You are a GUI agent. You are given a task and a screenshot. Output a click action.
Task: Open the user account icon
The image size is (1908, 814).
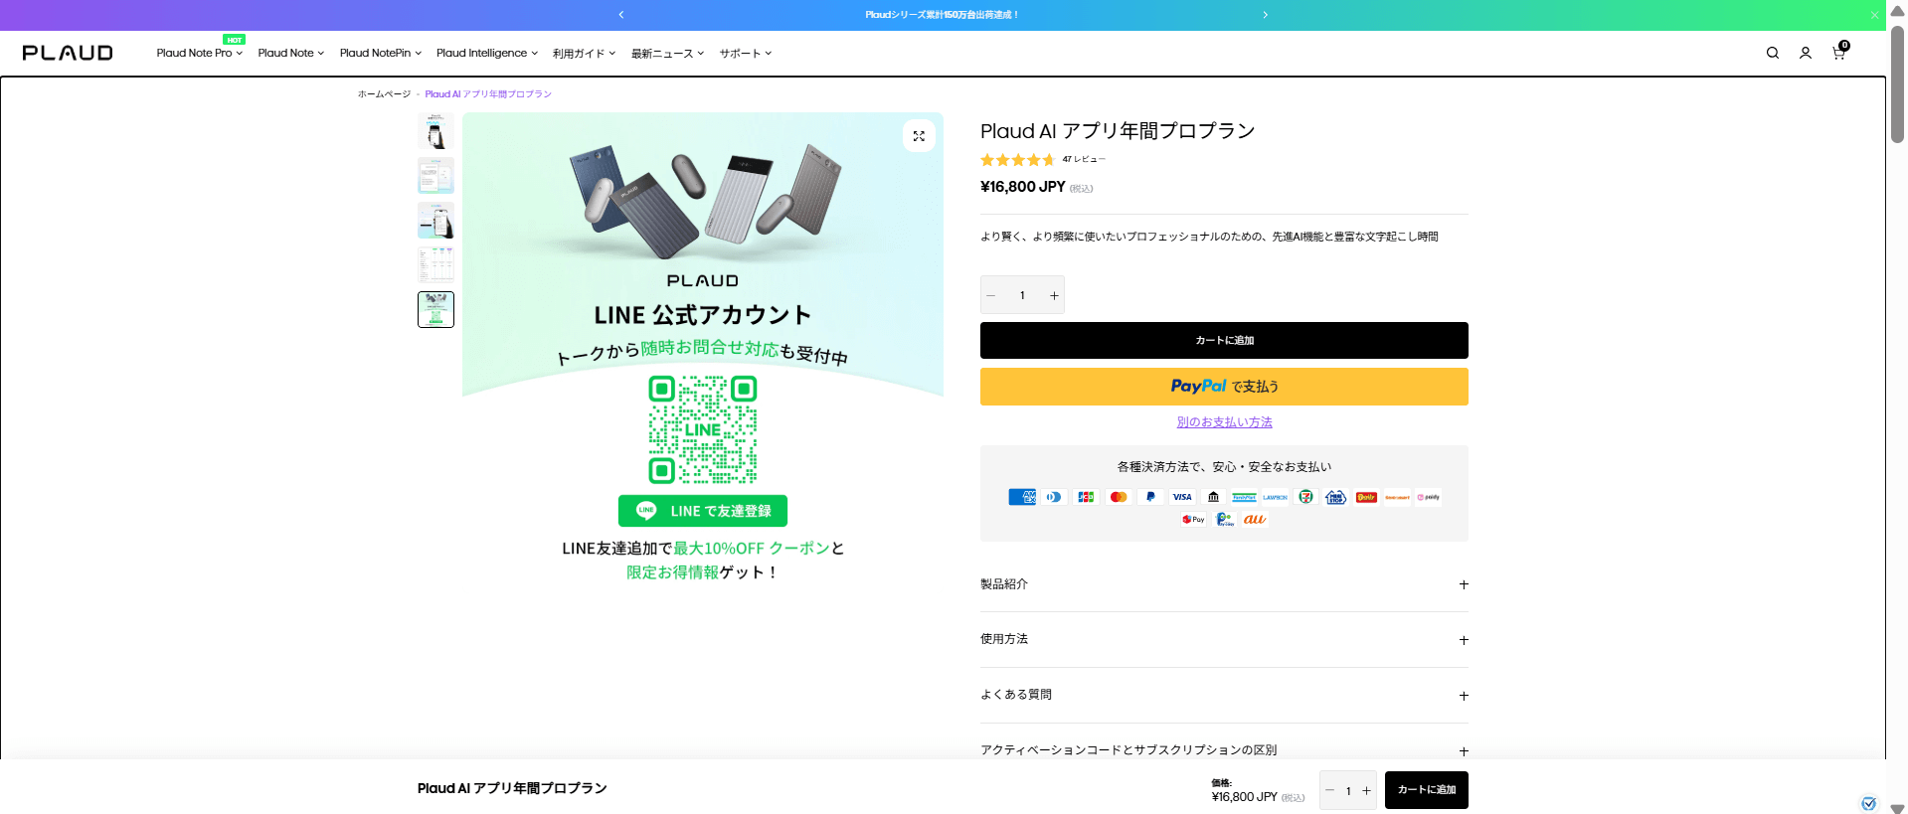(x=1805, y=54)
